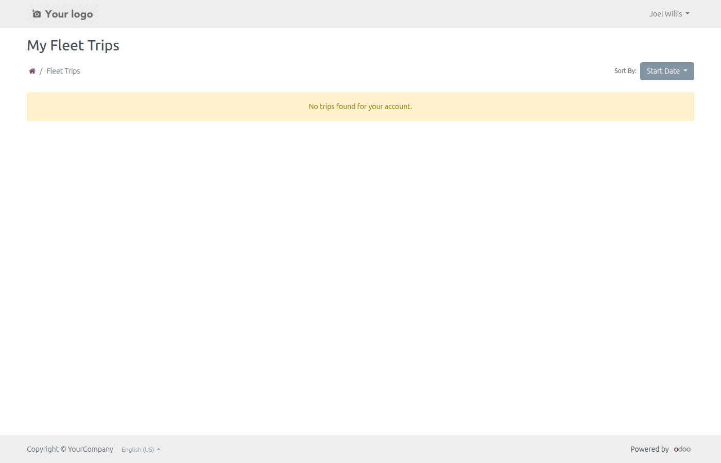Open the Start Date sort dropdown
721x463 pixels.
coord(667,71)
